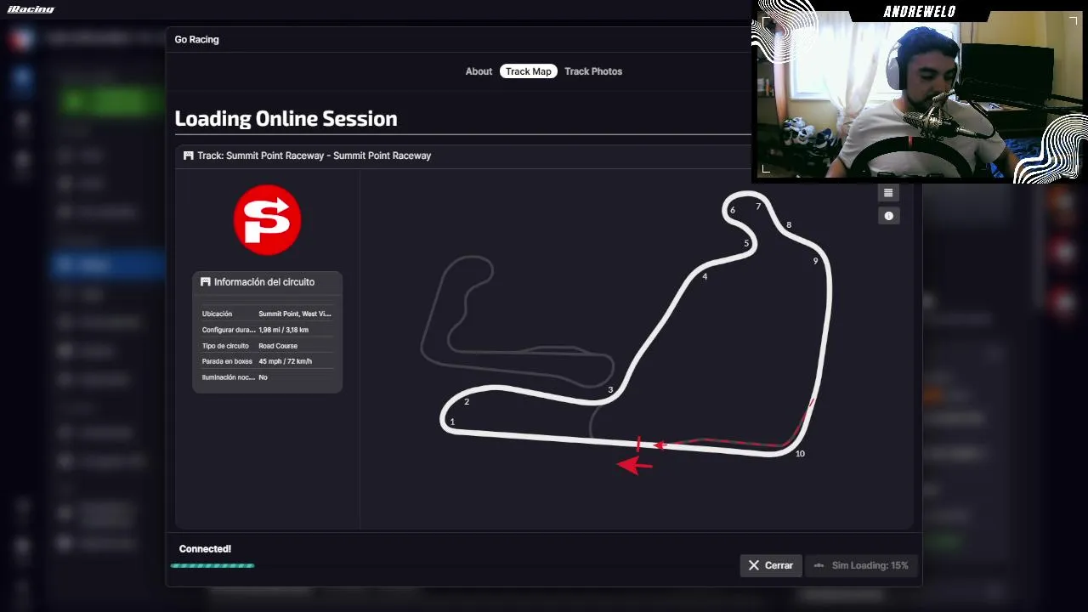The height and width of the screenshot is (612, 1088).
Task: Click the loading progress bar
Action: [x=212, y=565]
